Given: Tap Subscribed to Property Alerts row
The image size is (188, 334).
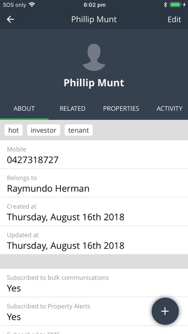Looking at the screenshot, I should [x=94, y=311].
